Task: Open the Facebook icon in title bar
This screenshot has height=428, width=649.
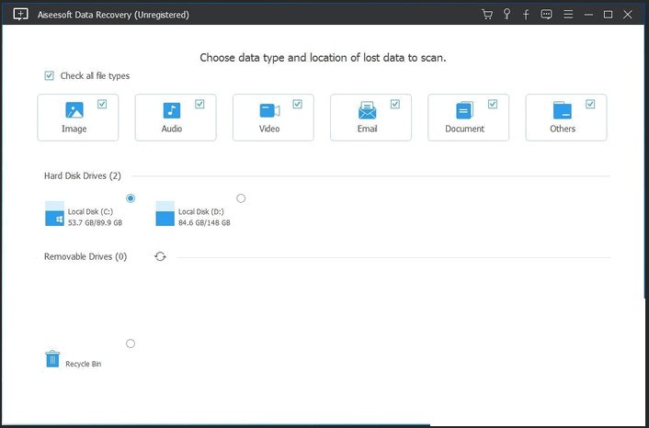Action: [526, 15]
